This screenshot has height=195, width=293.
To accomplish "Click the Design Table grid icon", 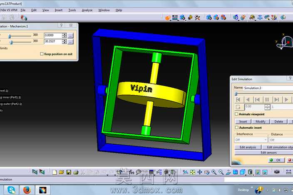I will point(151,172).
